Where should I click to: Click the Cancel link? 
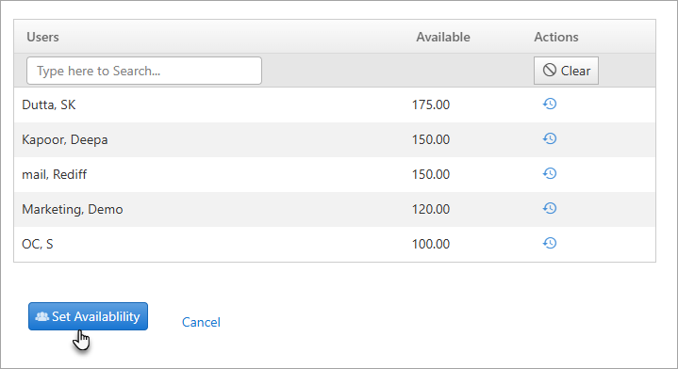pyautogui.click(x=201, y=322)
